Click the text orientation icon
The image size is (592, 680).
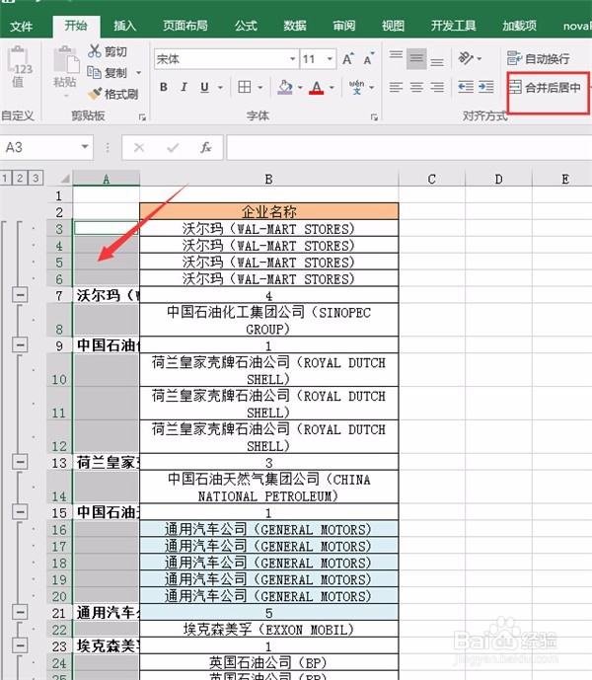(x=466, y=58)
